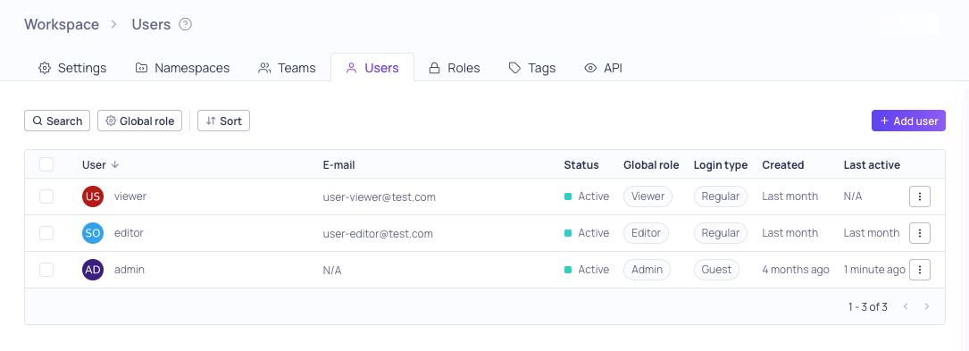
Task: Switch to the Tags tab
Action: point(532,68)
